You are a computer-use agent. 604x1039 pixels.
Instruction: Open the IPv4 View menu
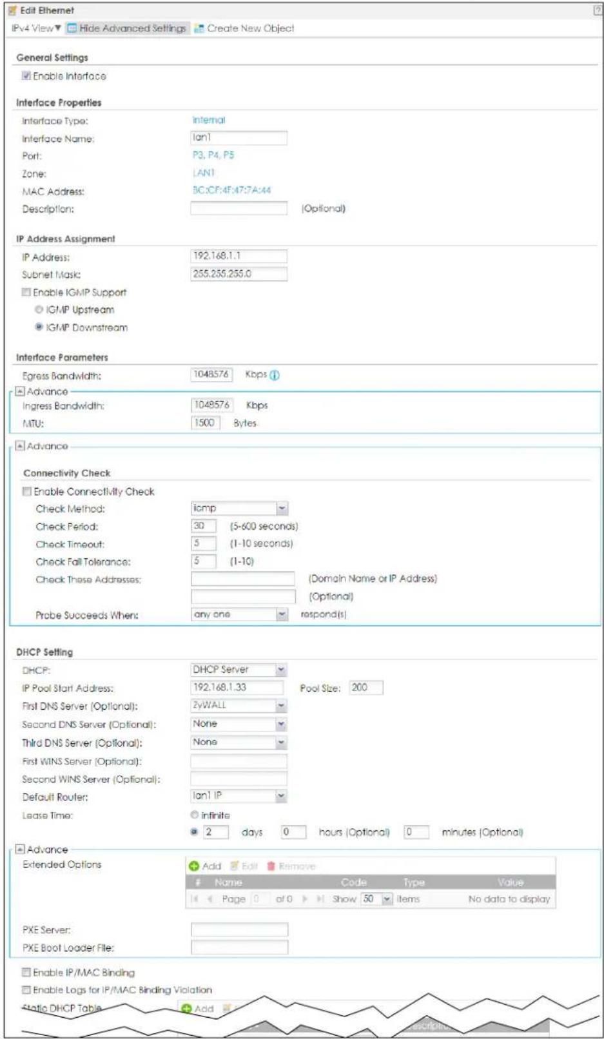(37, 28)
